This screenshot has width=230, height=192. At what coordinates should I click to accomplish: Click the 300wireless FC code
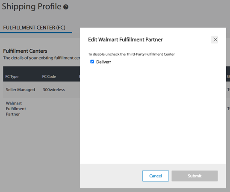click(x=54, y=90)
